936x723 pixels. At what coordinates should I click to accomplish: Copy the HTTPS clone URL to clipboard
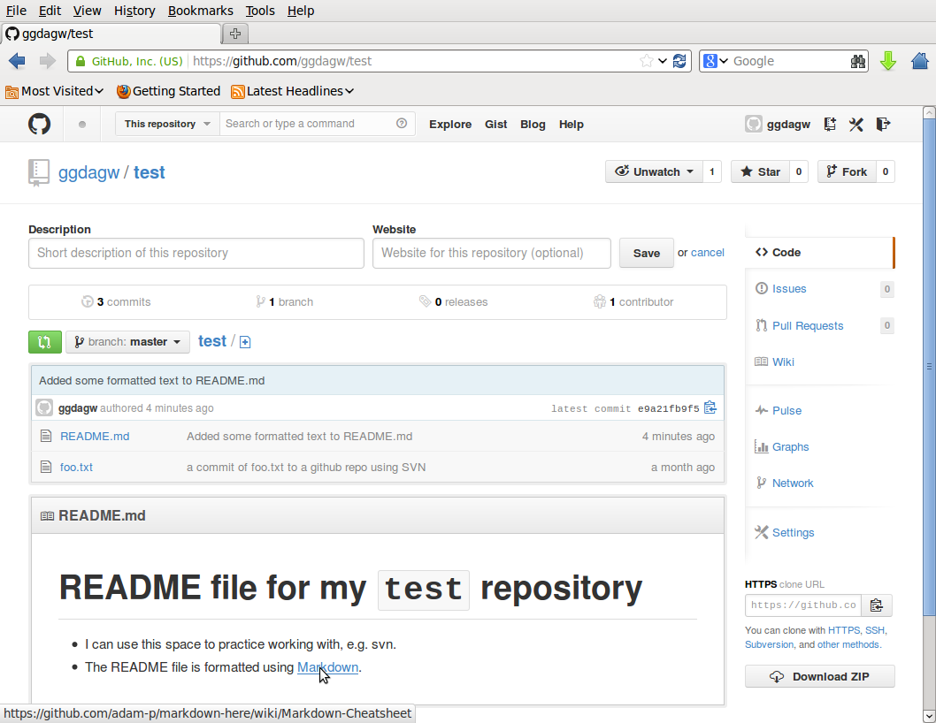(x=876, y=605)
